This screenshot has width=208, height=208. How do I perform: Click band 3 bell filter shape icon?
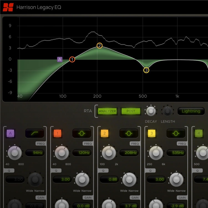click(176, 133)
